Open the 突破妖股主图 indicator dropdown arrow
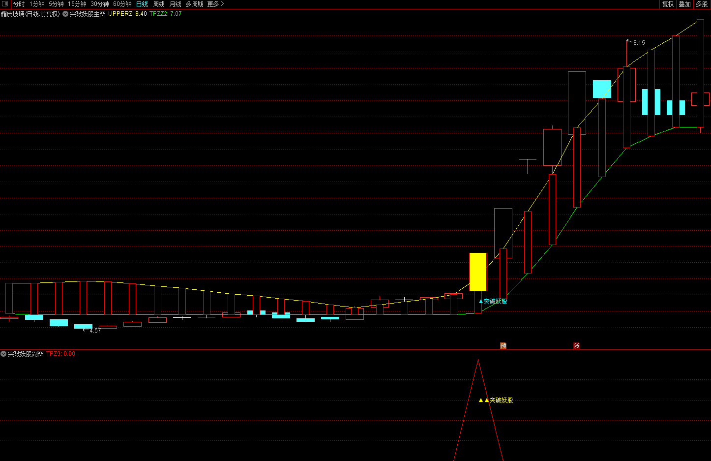 [65, 14]
